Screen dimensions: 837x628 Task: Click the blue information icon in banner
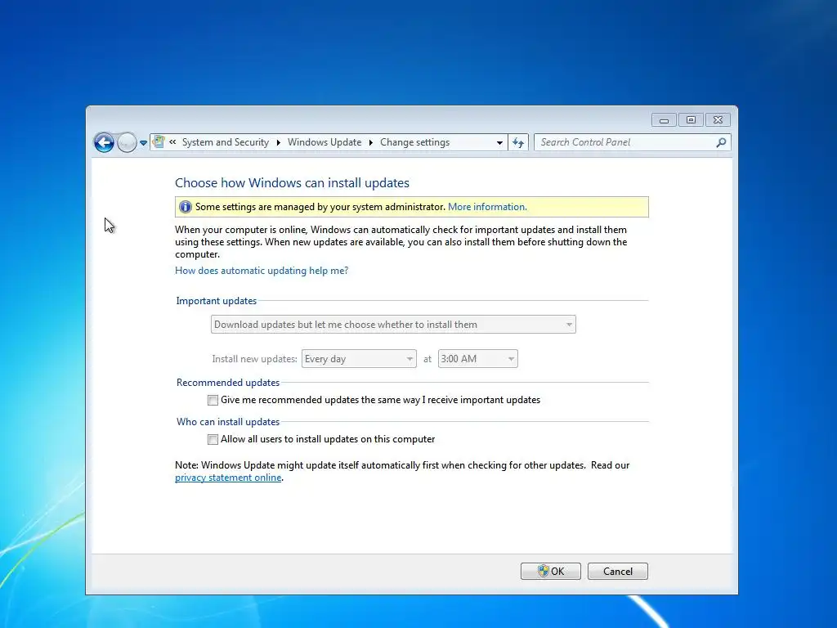[x=186, y=207]
